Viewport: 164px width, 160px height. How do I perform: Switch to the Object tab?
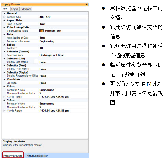[15, 9]
